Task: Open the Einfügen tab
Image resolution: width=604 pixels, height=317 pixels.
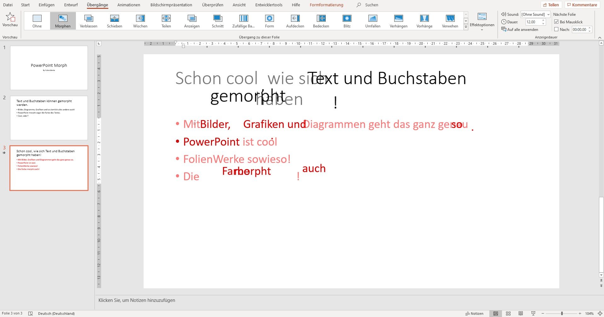Action: 47,5
